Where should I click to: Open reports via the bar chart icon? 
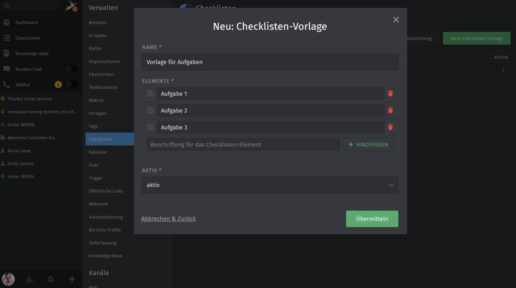[x=29, y=279]
